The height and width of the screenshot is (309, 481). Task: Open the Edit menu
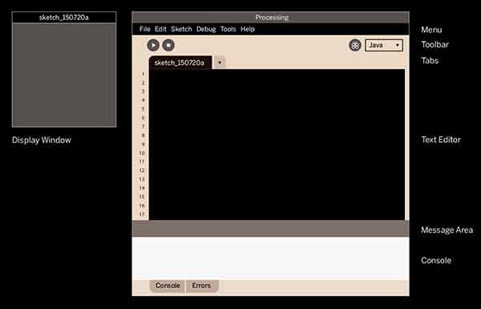[x=160, y=29]
